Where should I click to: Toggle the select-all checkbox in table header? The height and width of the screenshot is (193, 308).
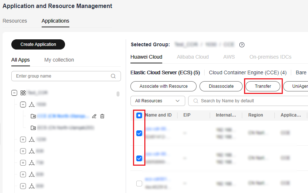[x=139, y=115]
